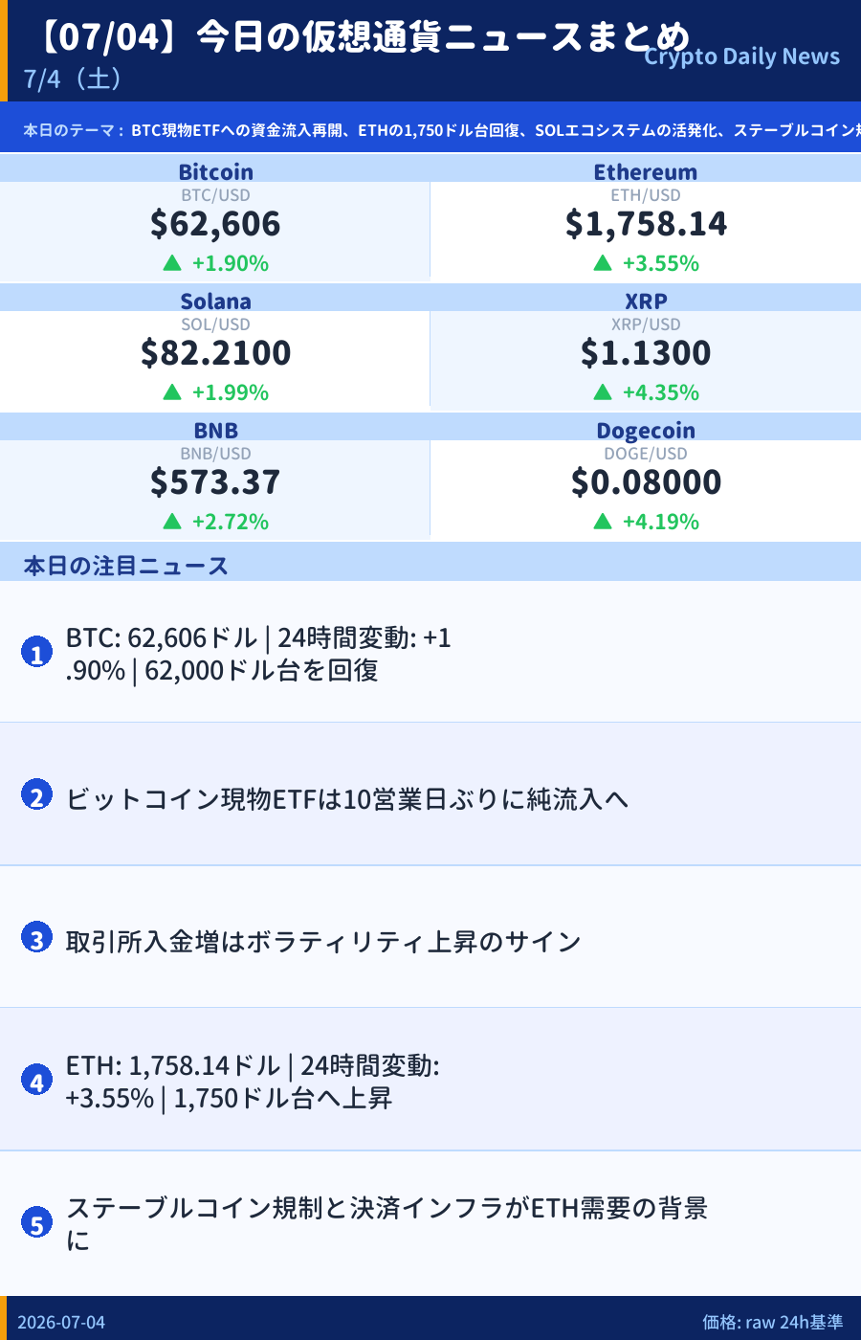Open the ステーブルコイン規制 news item

[x=430, y=1223]
